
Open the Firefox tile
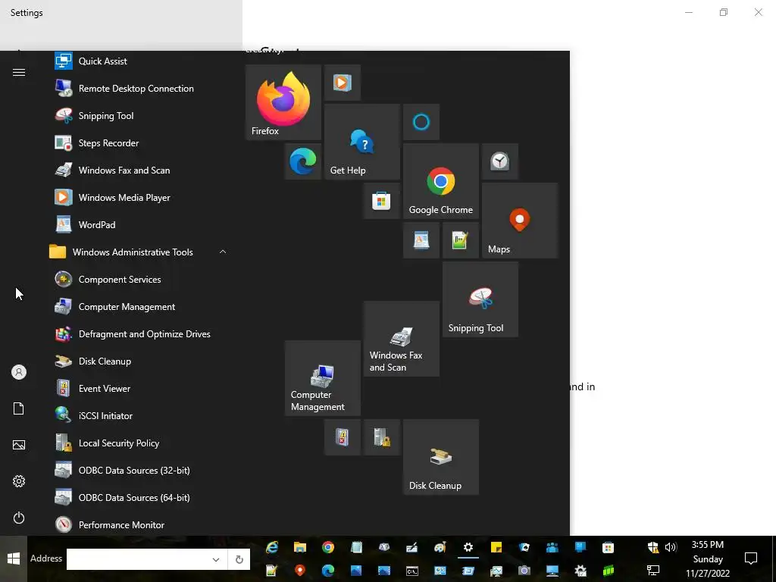[x=283, y=102]
